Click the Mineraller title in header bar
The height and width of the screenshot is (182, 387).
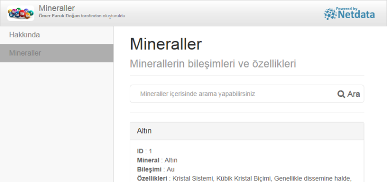tap(57, 8)
